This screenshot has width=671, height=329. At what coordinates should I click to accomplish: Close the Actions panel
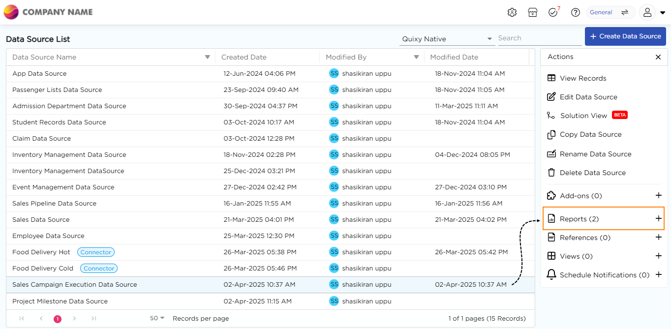click(x=658, y=57)
